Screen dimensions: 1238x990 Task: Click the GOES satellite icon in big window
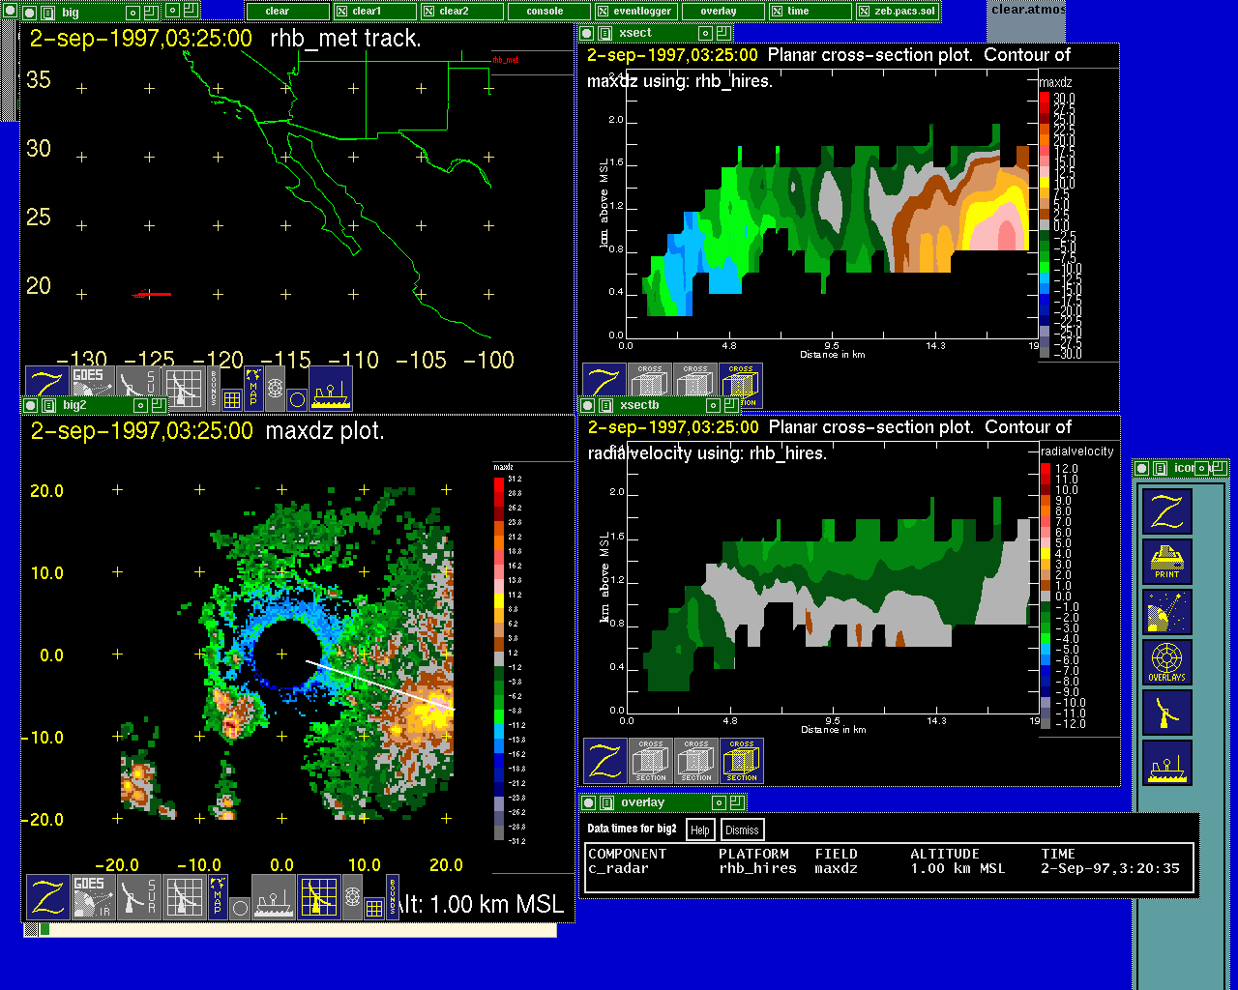coord(93,387)
